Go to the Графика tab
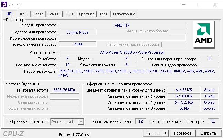 pos(87,14)
